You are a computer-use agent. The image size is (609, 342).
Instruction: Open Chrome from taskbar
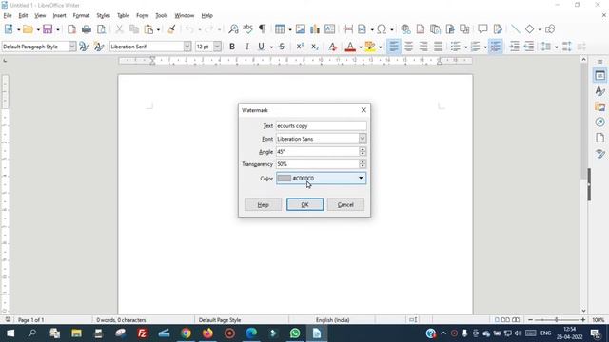point(187,333)
